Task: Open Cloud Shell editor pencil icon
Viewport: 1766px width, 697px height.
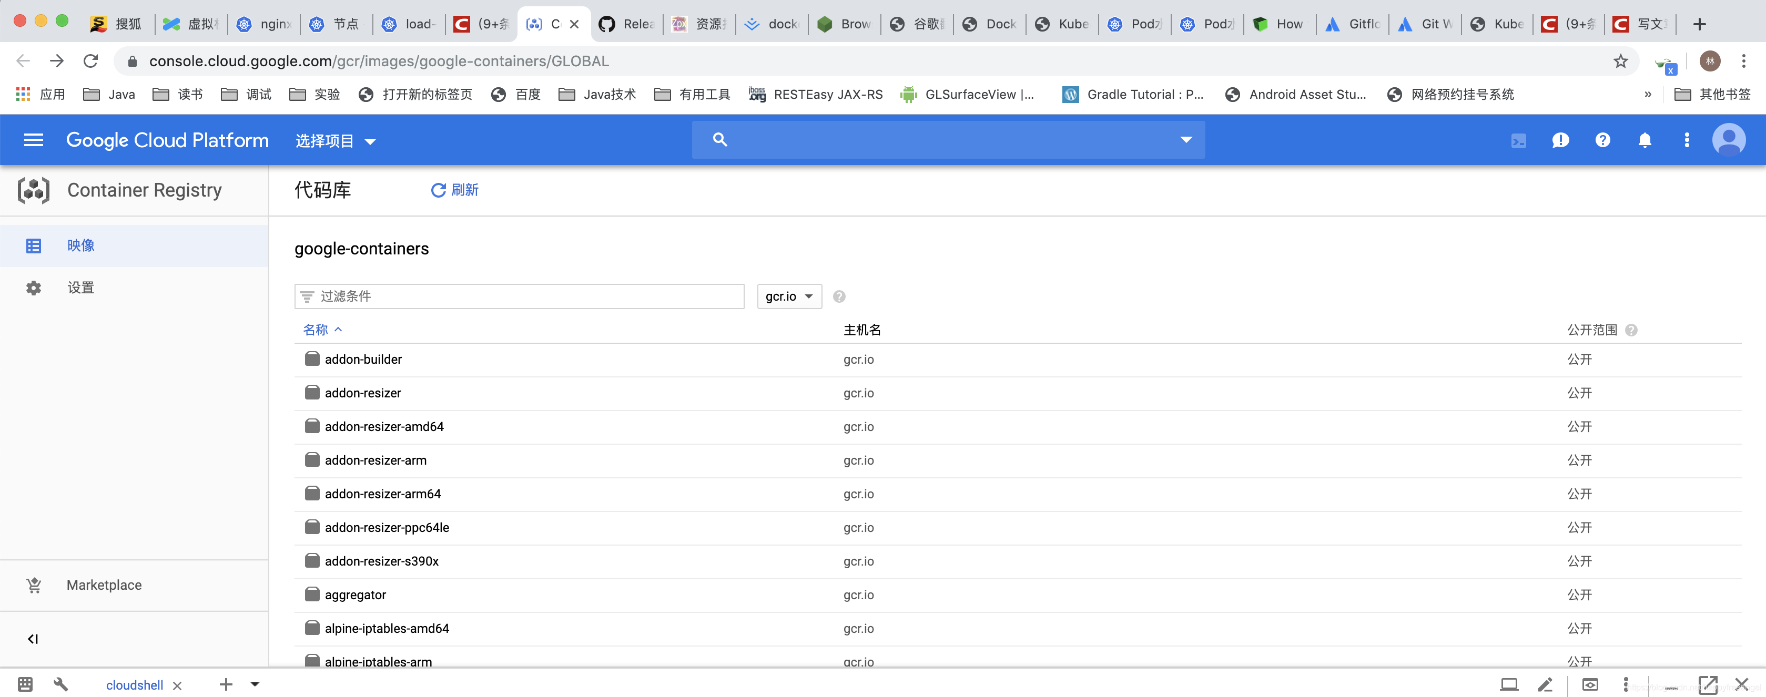Action: (x=1545, y=685)
